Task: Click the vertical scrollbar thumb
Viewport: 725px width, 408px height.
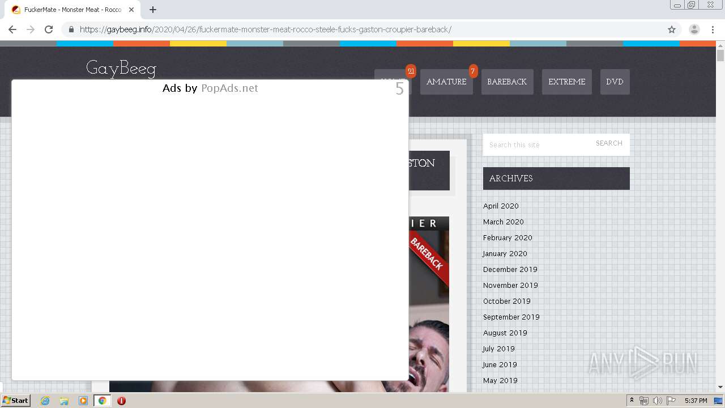Action: pyautogui.click(x=720, y=56)
